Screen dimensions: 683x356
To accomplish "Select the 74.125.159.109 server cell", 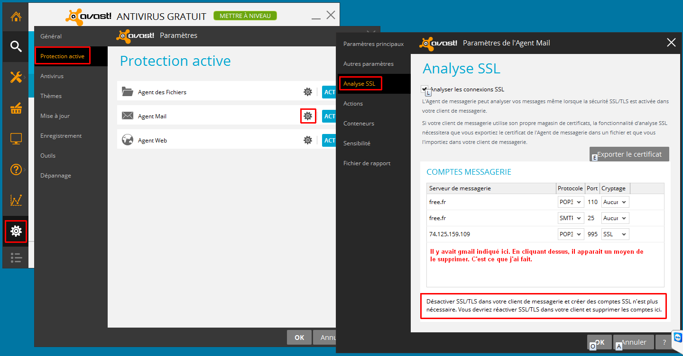I will click(491, 234).
